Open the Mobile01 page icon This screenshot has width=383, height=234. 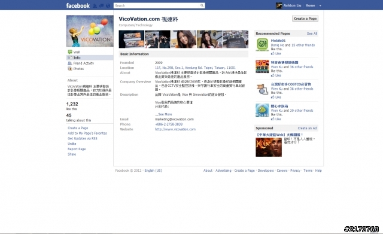pos(262,45)
